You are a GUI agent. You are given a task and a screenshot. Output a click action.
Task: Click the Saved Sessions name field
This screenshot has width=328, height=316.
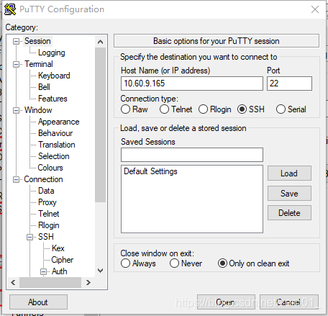(x=192, y=155)
